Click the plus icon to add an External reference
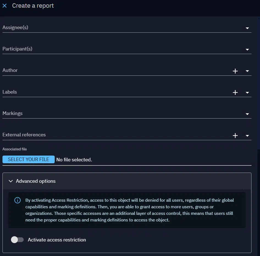The width and height of the screenshot is (260, 256). [235, 135]
